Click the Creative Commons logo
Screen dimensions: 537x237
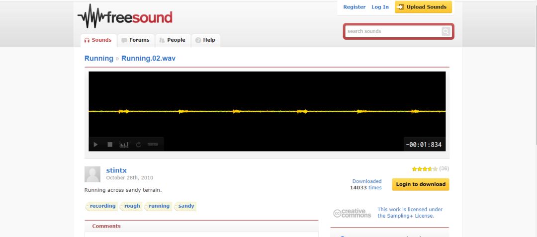(352, 214)
